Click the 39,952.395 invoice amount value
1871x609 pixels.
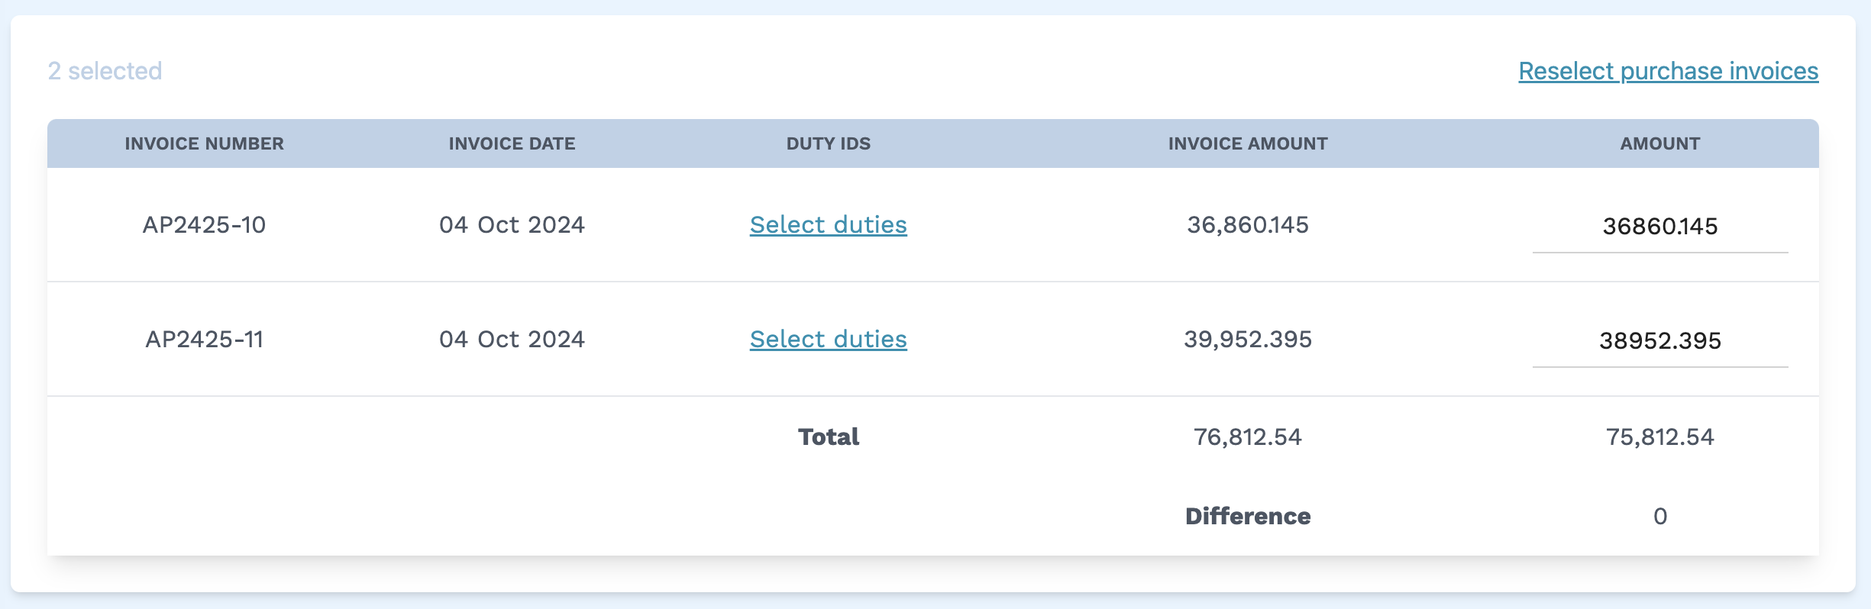[x=1247, y=340]
